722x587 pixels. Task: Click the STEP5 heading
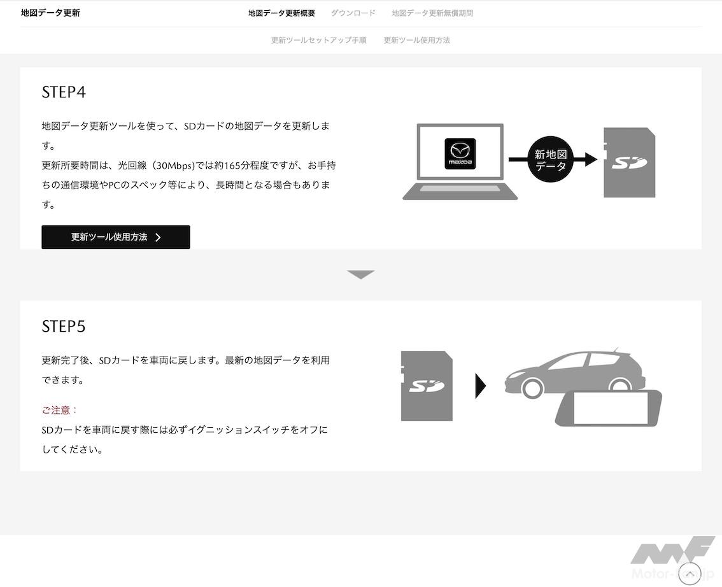64,327
